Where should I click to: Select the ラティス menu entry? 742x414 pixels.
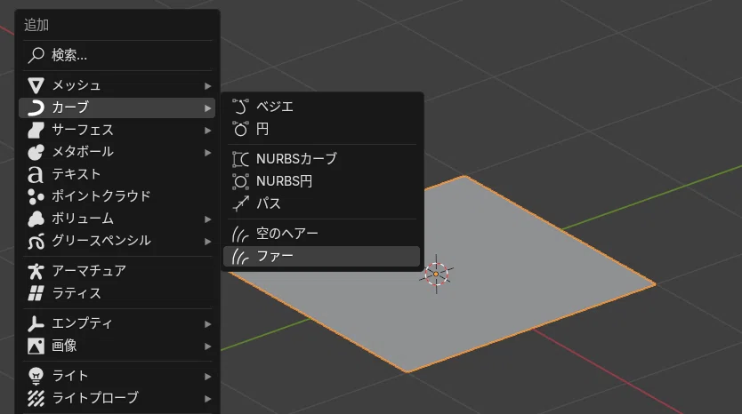click(117, 293)
